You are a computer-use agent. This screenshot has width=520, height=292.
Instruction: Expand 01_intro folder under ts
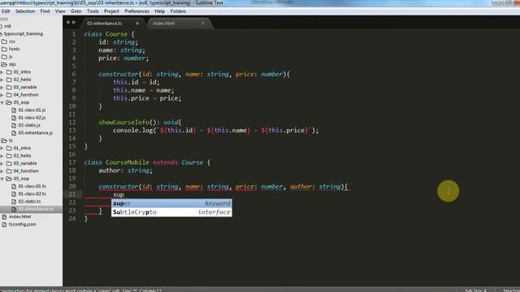pyautogui.click(x=2, y=148)
